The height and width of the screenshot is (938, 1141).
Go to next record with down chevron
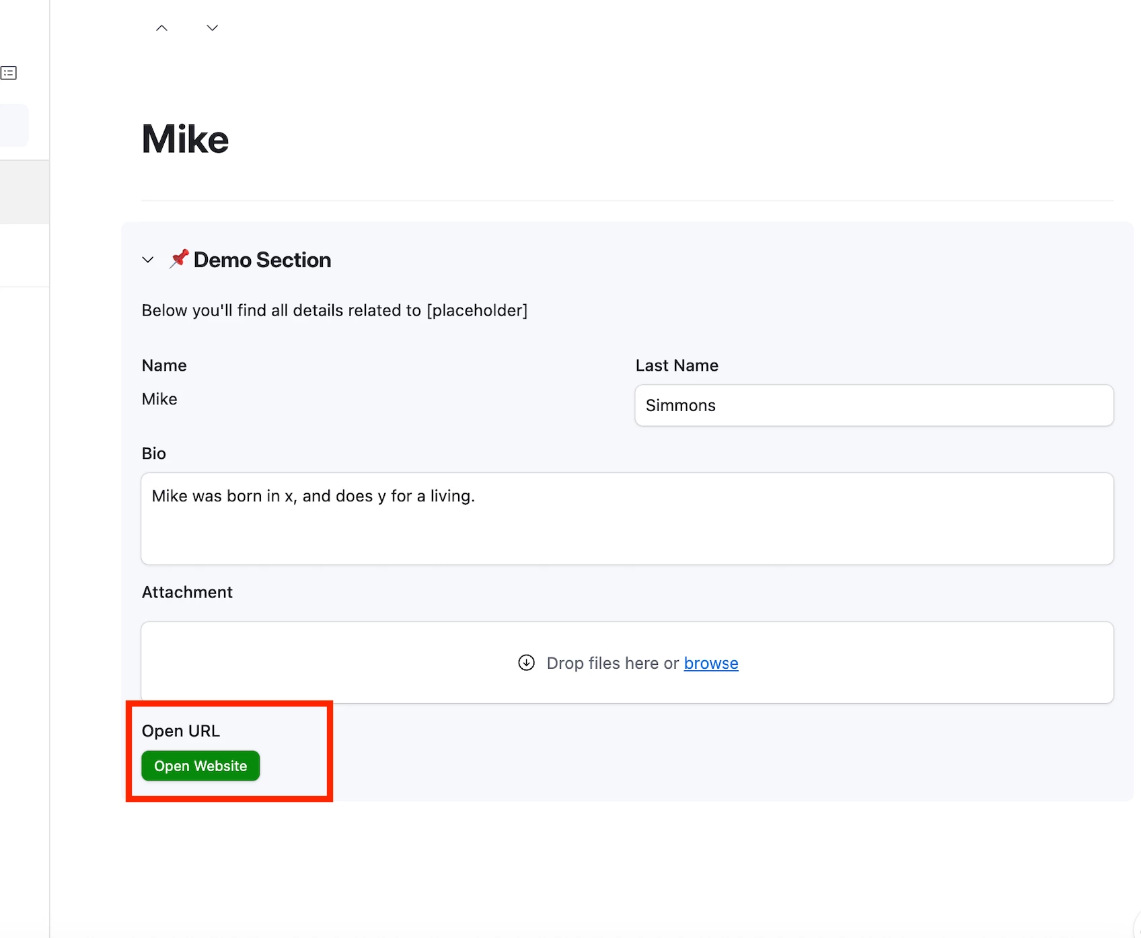click(x=212, y=28)
